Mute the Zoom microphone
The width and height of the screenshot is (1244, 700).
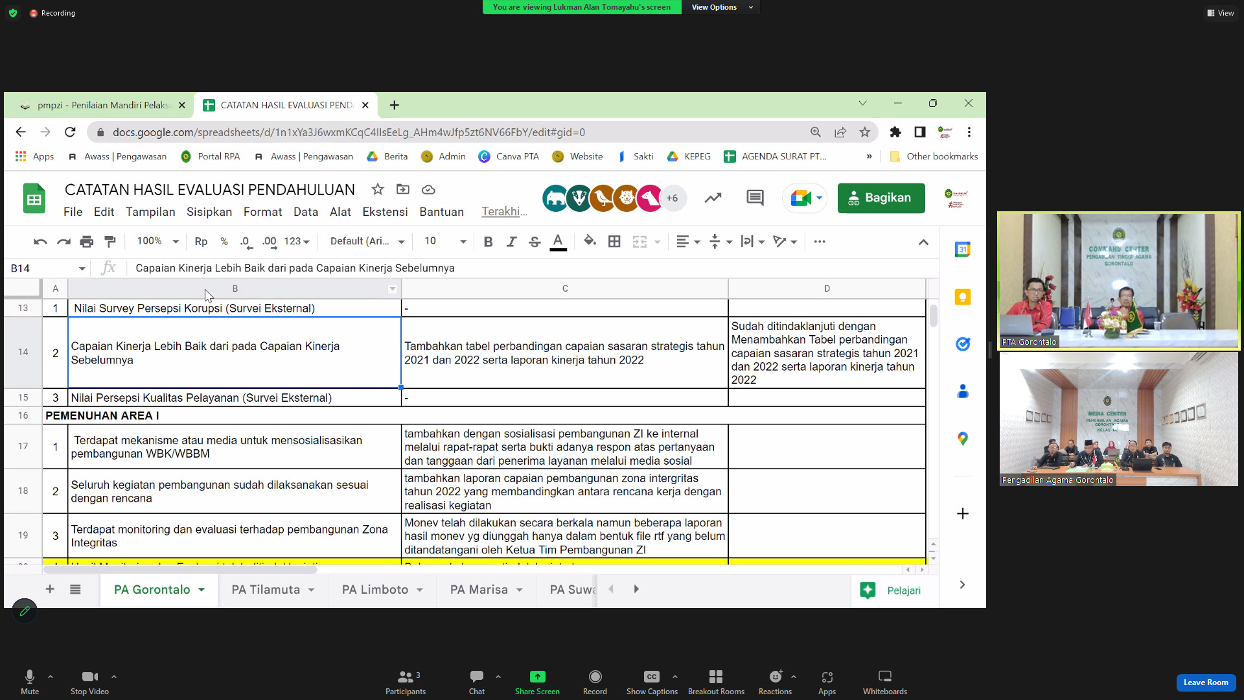[29, 677]
